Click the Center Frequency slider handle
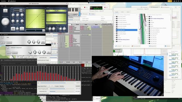Image resolution: width=182 pixels, height=102 pixels. [x=65, y=89]
